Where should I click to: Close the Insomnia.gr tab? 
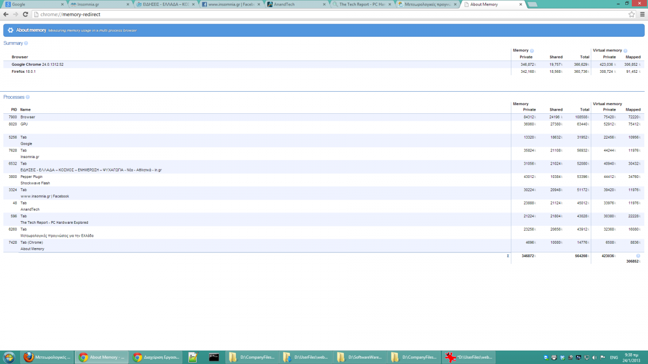128,4
